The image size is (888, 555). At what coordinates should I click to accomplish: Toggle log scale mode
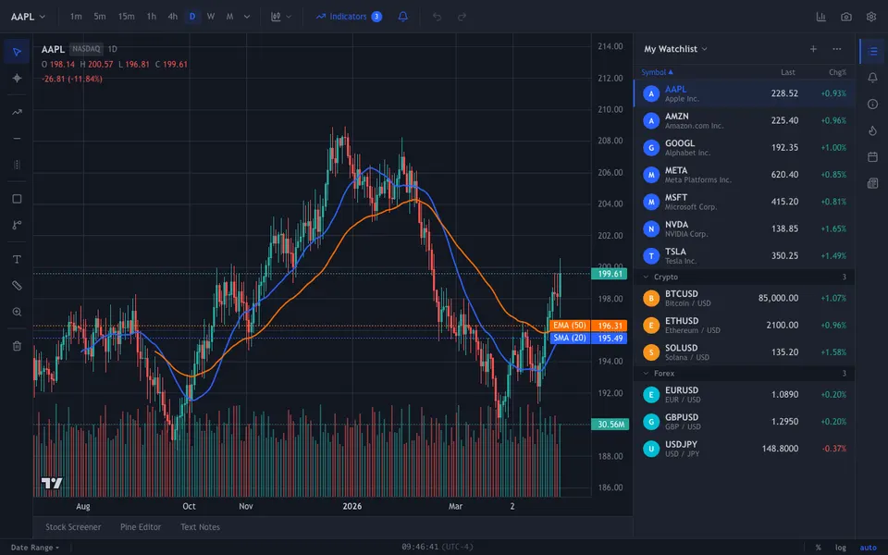coord(841,547)
